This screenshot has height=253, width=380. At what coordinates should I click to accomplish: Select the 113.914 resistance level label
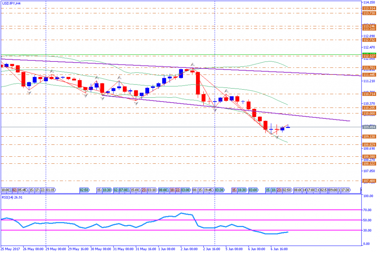tap(368, 8)
